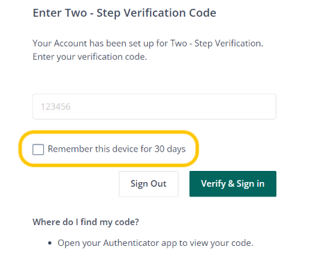Tick the Remember this device checkbox
The image size is (316, 280).
click(38, 149)
